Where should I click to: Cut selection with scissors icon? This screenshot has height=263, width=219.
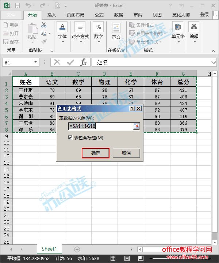pos(44,25)
